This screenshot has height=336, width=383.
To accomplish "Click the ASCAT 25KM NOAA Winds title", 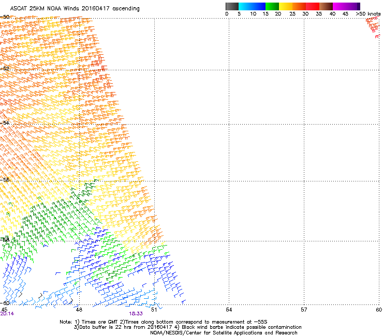I will coord(75,9).
